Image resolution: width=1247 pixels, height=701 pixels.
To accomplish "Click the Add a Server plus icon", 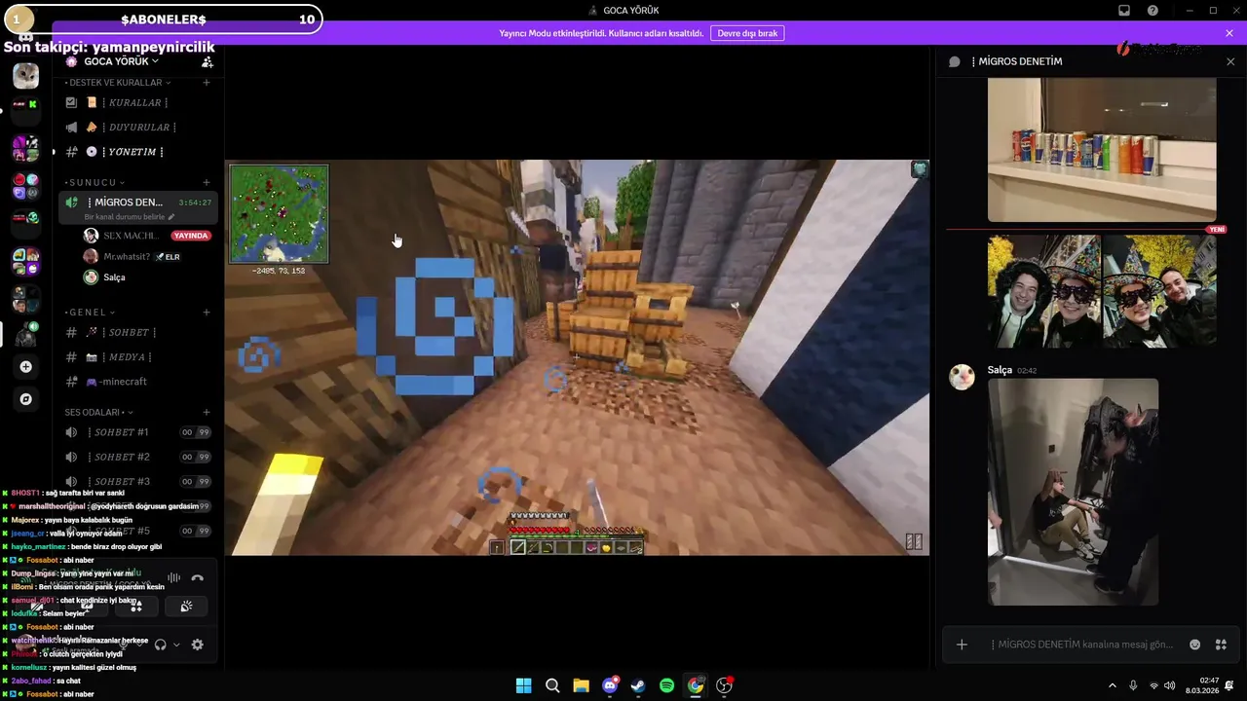I will tap(26, 367).
